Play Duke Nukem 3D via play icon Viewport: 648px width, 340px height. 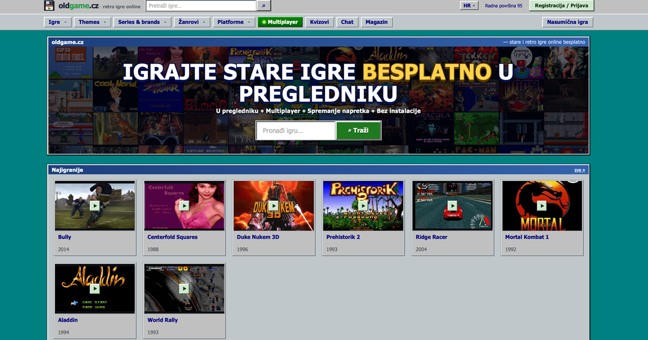273,206
